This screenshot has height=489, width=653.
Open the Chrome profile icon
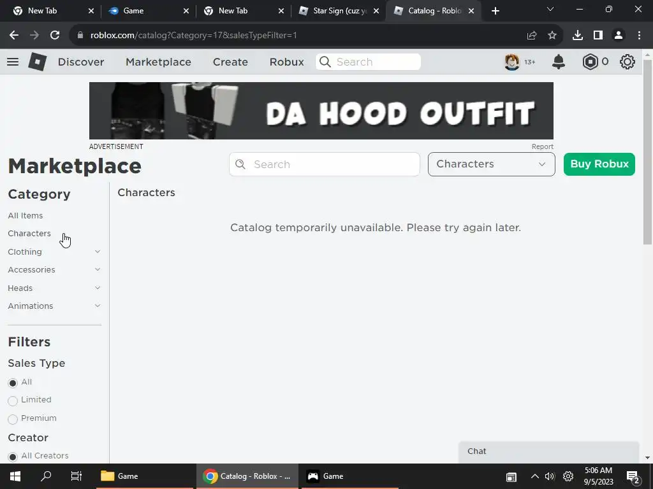click(619, 36)
